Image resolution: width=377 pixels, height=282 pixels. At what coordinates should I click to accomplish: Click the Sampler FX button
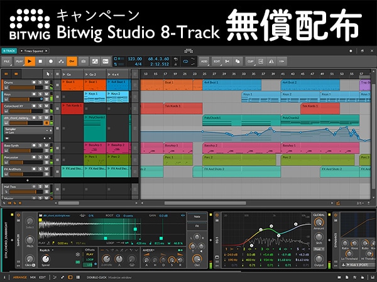(197, 226)
